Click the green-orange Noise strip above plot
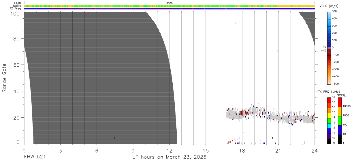 point(170,6)
